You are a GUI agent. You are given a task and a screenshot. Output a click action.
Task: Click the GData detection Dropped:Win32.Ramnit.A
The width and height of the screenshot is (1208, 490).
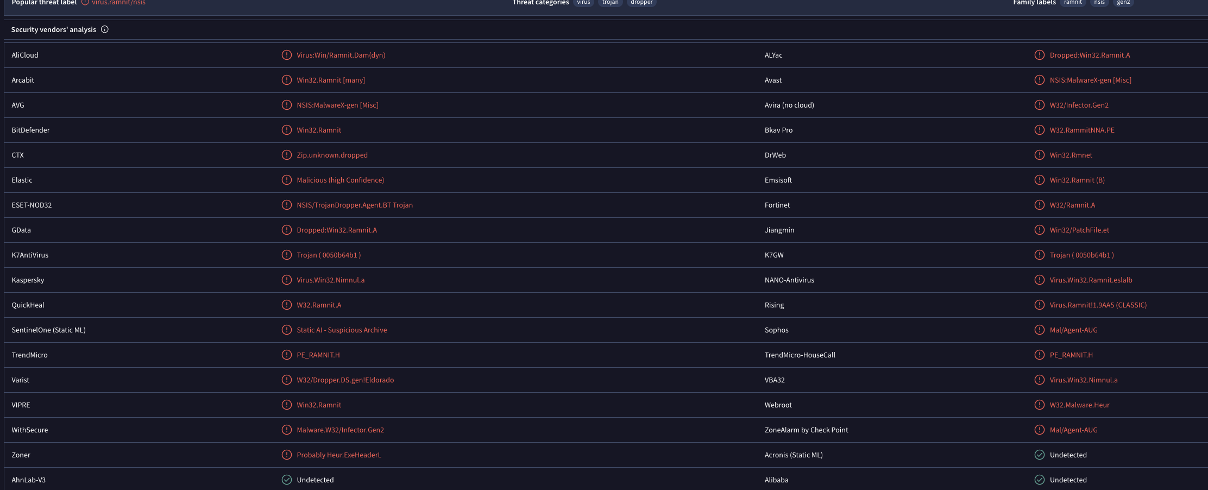pos(337,230)
